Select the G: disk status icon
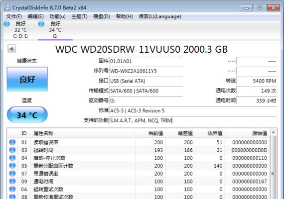284x199 pixels. (x=41, y=24)
